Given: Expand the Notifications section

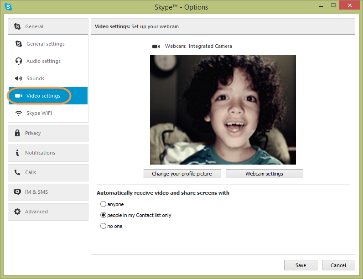Looking at the screenshot, I should (48, 153).
